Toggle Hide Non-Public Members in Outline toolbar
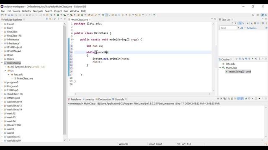Viewport: 268px width, 150px height. point(253,59)
